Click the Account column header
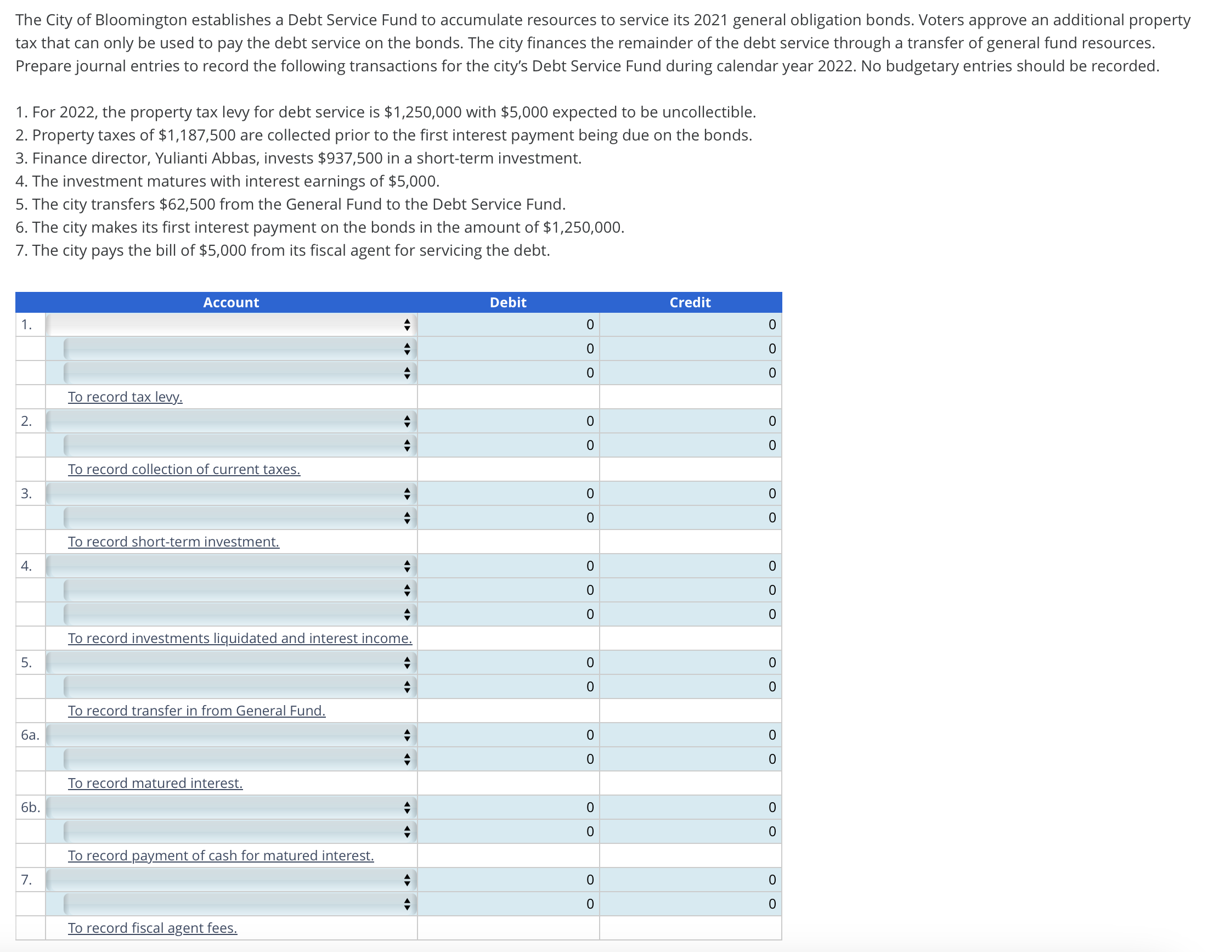The image size is (1219, 952). [230, 302]
